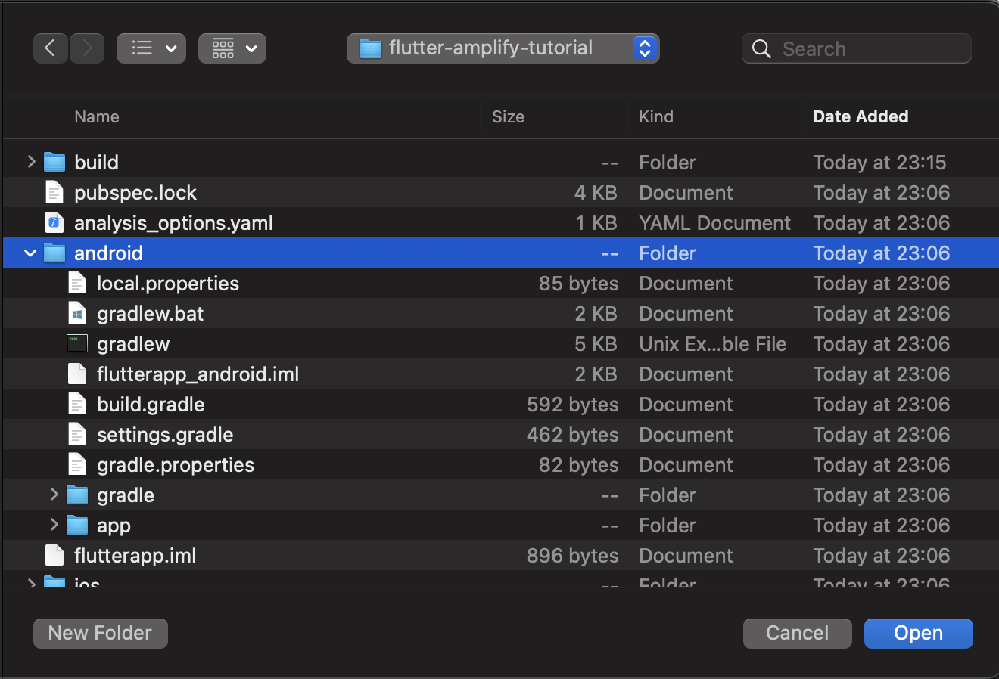Screen dimensions: 999x679
Task: Select the pubspec.lock file name
Action: (x=135, y=192)
